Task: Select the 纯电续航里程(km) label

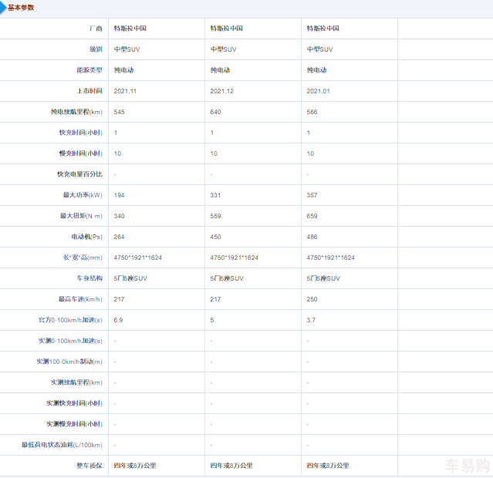Action: (x=76, y=112)
